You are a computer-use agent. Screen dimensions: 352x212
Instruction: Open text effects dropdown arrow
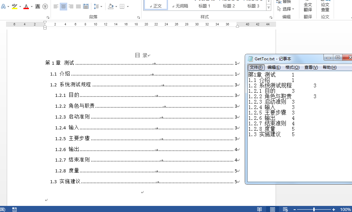(x=8, y=7)
